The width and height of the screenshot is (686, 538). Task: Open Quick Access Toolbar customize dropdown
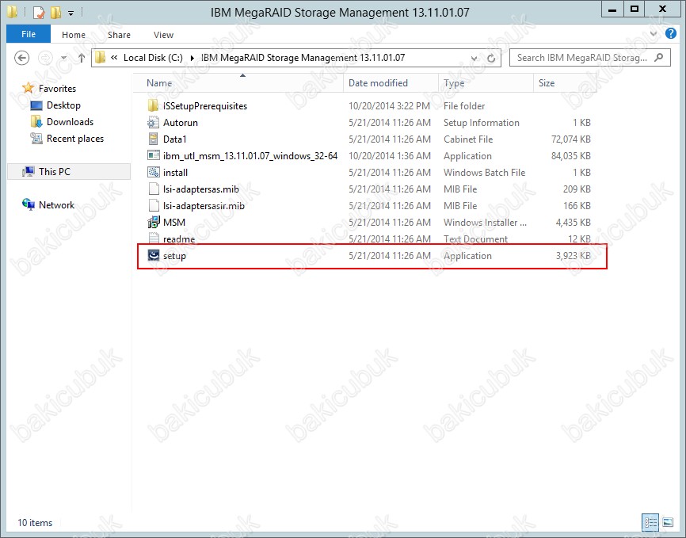tap(71, 13)
